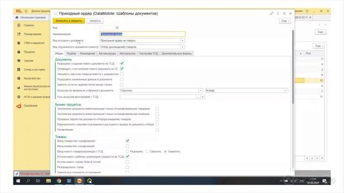The height and width of the screenshot is (193, 344).
Task: Click the 1C logo icon
Action: [x=19, y=11]
